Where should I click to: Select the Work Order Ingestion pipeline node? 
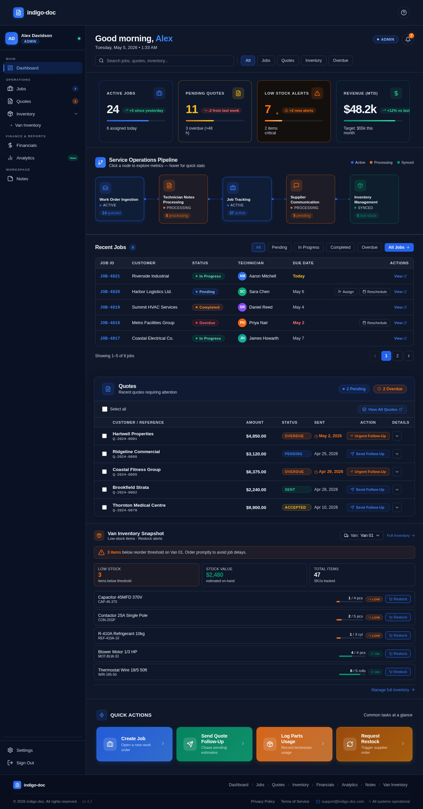[120, 199]
